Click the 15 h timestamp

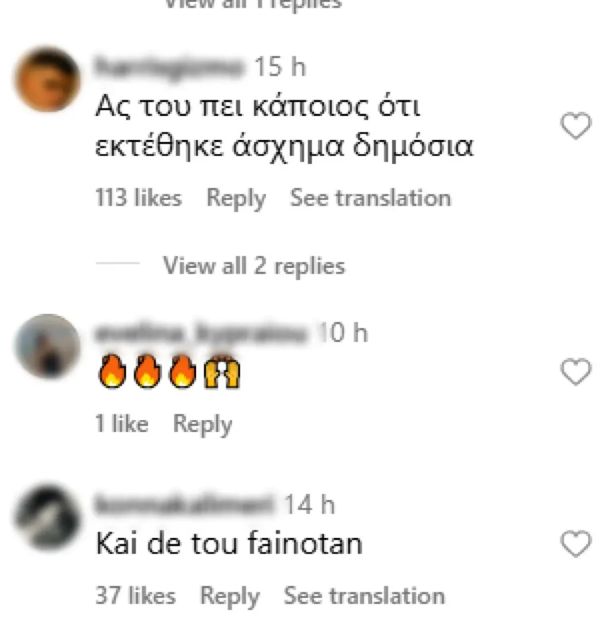tap(280, 67)
